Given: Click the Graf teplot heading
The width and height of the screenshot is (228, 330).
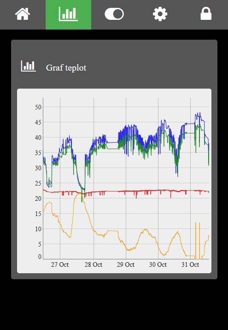Looking at the screenshot, I should [66, 68].
